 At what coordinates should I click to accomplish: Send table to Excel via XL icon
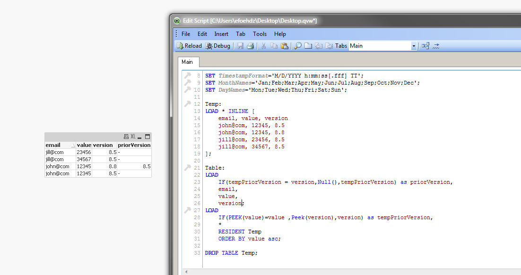point(133,137)
